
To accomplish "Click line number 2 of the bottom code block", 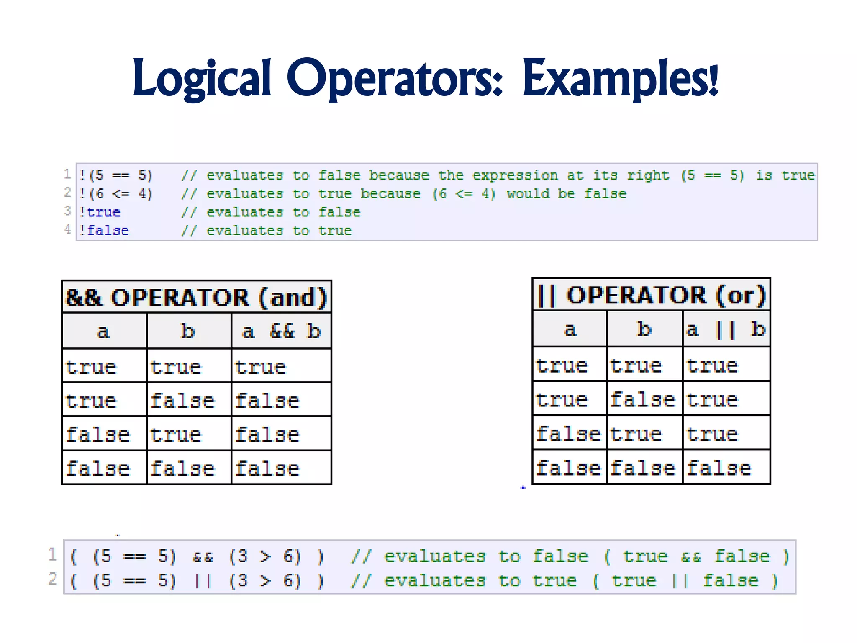I will (52, 579).
